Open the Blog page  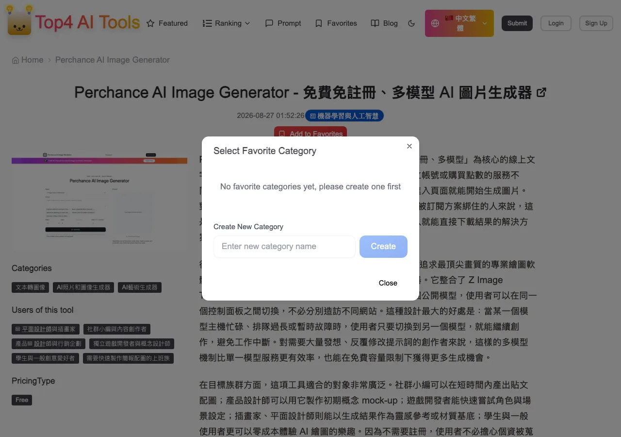point(384,23)
